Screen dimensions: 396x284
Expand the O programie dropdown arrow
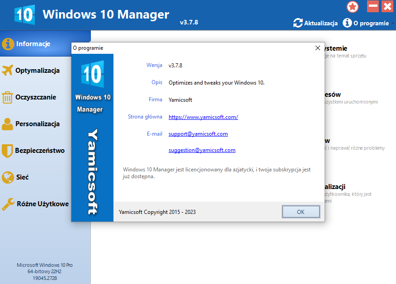[x=393, y=23]
